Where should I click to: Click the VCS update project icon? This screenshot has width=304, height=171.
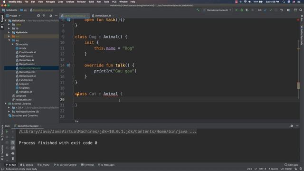(265, 10)
